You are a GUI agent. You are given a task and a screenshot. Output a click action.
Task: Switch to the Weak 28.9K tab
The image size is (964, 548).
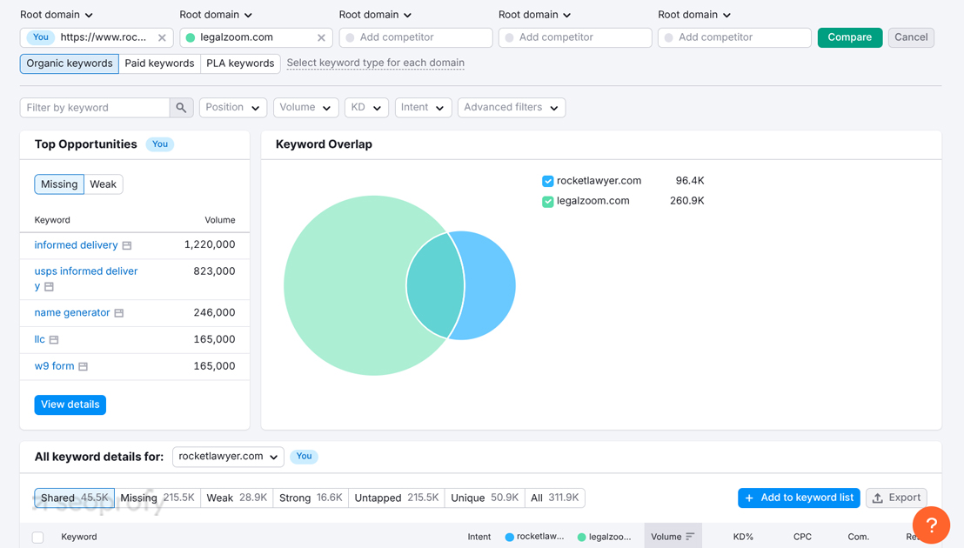tap(237, 498)
